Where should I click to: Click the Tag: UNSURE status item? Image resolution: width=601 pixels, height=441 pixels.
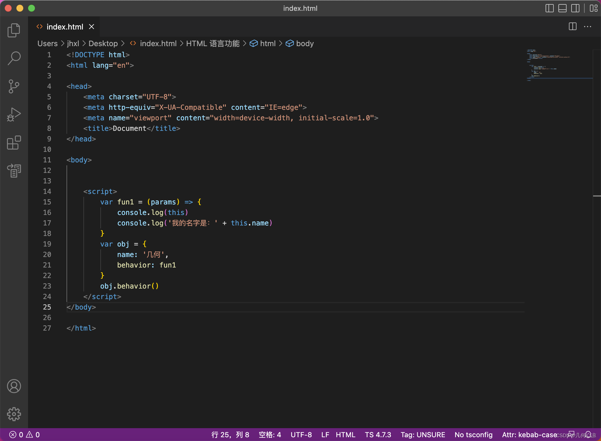[423, 435]
